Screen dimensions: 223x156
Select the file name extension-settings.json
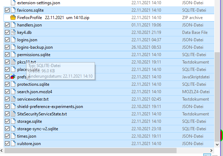point(39,3)
